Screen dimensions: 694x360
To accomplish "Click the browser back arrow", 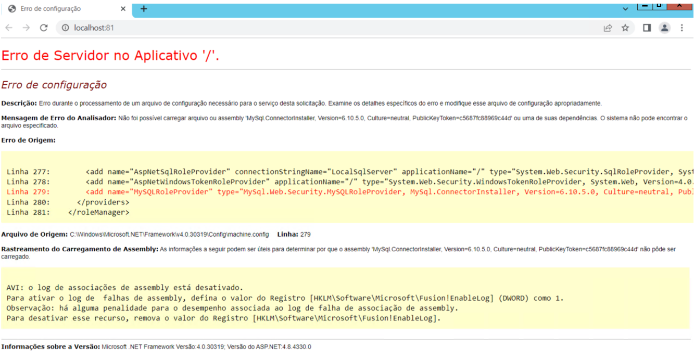I will click(x=9, y=28).
